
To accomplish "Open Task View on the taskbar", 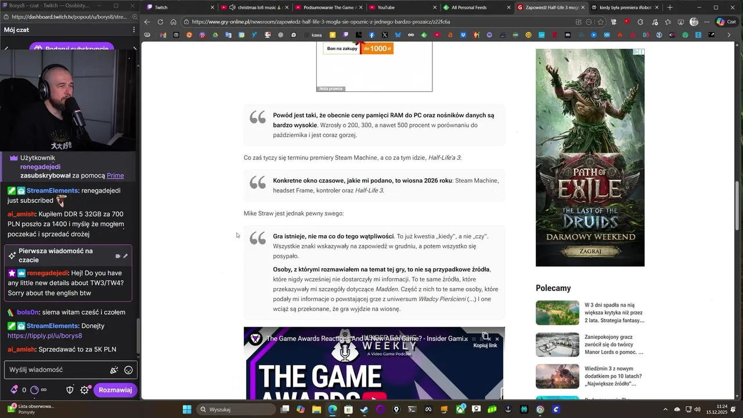I will tap(285, 409).
